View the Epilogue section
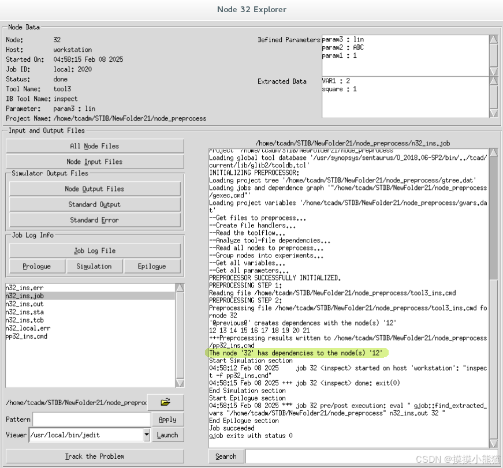 pos(151,266)
